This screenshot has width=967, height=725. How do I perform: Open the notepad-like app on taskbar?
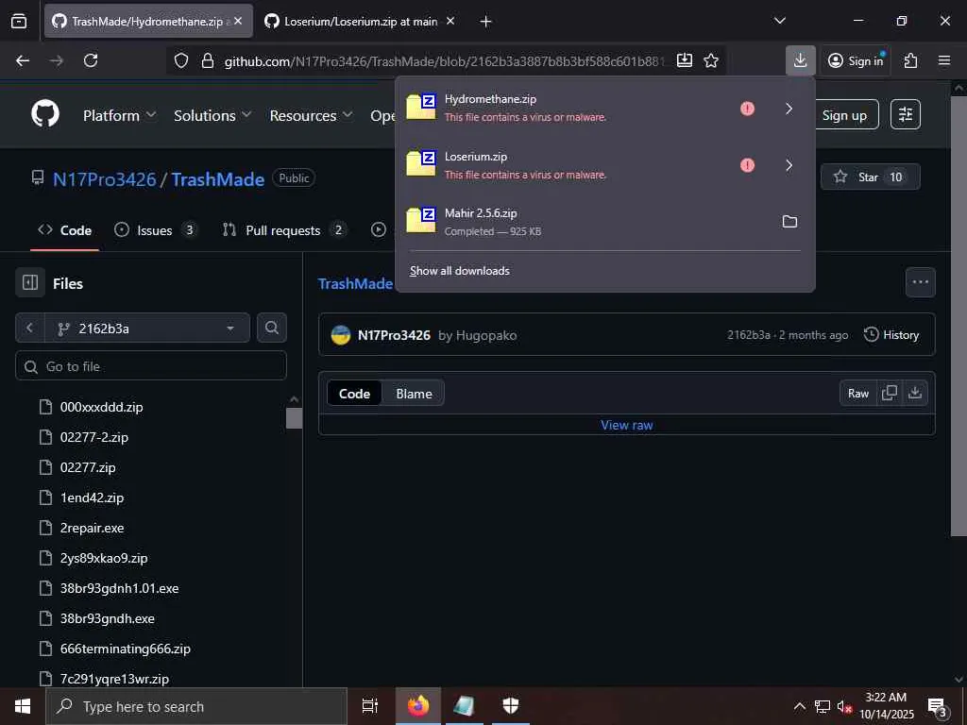[x=464, y=706]
